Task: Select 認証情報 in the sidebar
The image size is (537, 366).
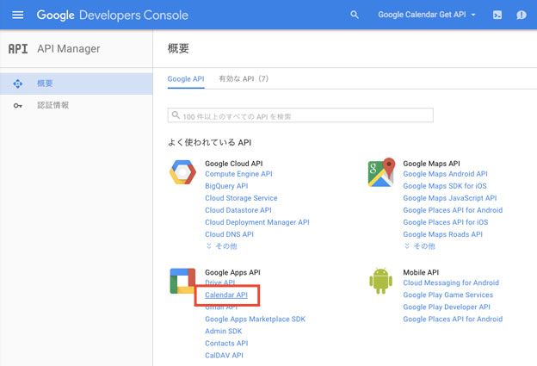Action: point(77,106)
